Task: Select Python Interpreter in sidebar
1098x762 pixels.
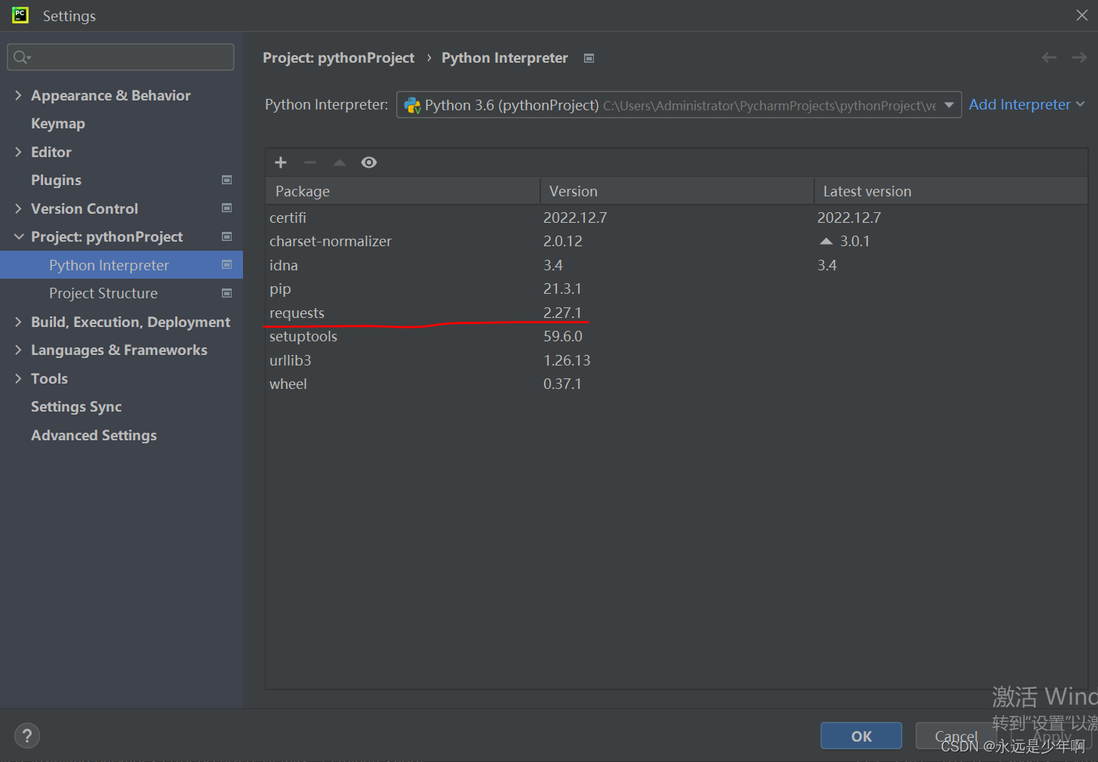Action: pyautogui.click(x=121, y=265)
